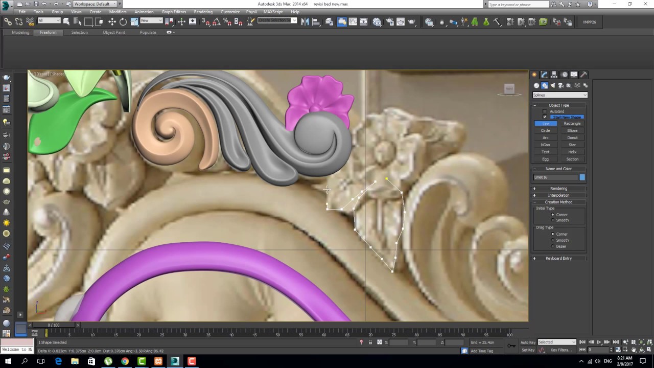Image resolution: width=654 pixels, height=368 pixels.
Task: Toggle the 3D Snaps icon
Action: click(205, 21)
